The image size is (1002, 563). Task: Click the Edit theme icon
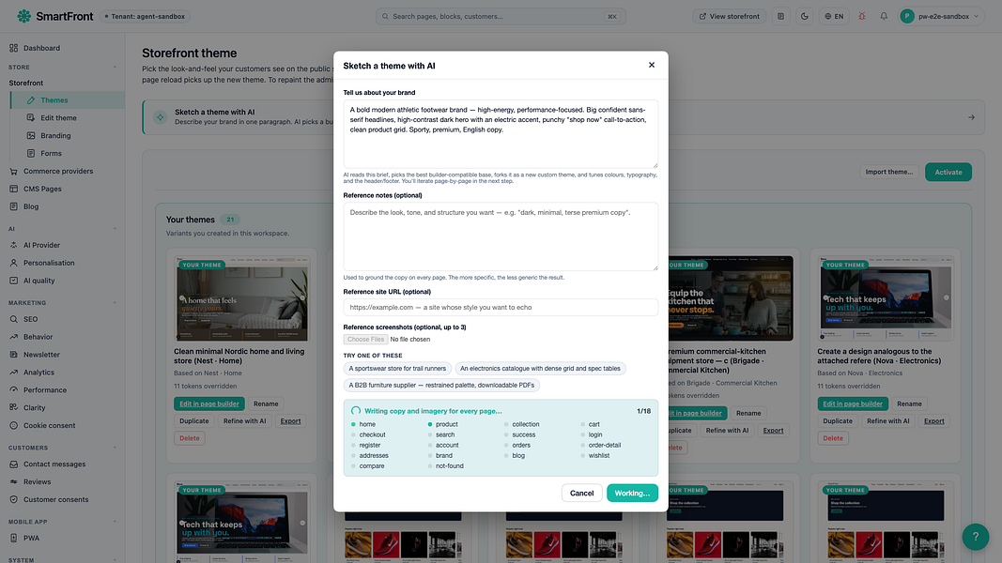31,117
